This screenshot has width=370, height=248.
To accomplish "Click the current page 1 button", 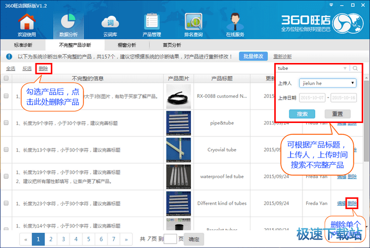I will click(x=38, y=239).
